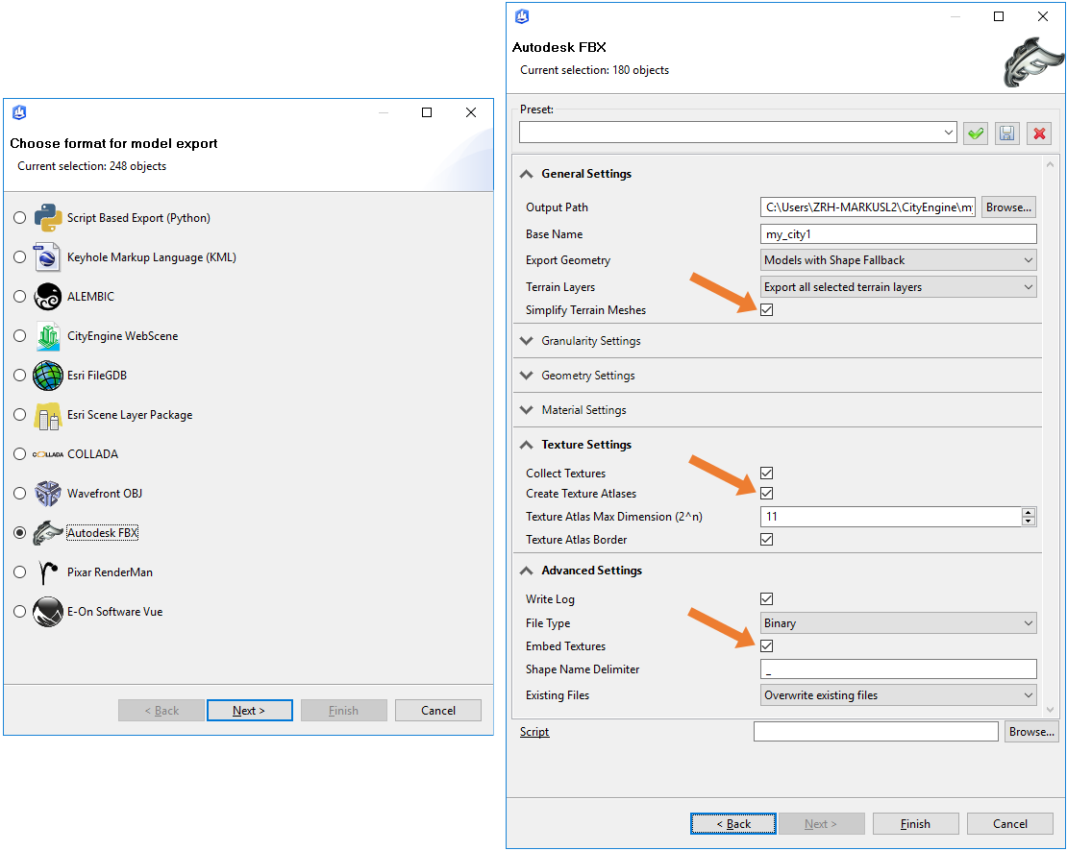1067x851 pixels.
Task: Open the Terrain Layers dropdown
Action: click(x=898, y=287)
